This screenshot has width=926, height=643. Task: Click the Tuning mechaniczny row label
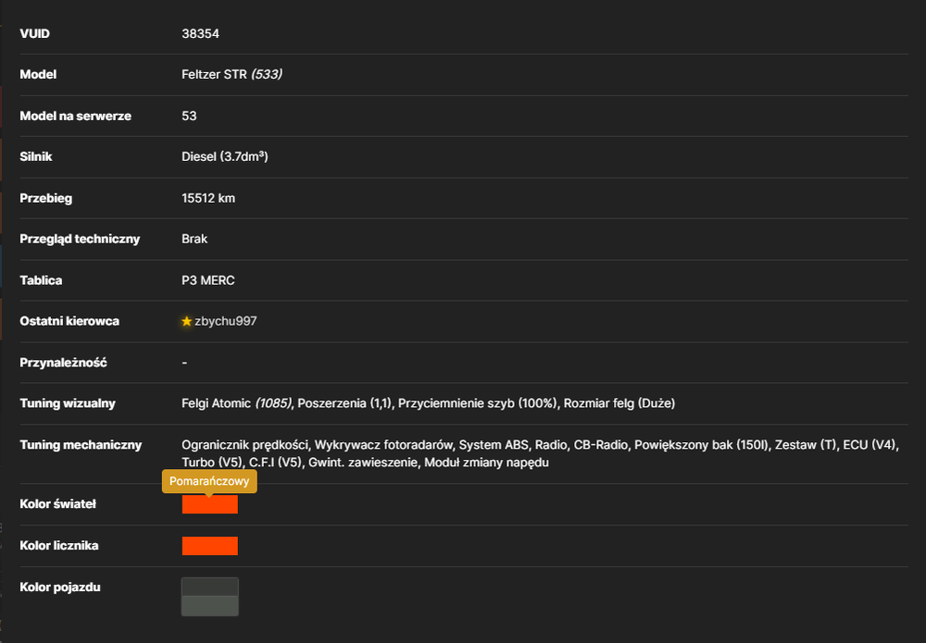point(81,445)
